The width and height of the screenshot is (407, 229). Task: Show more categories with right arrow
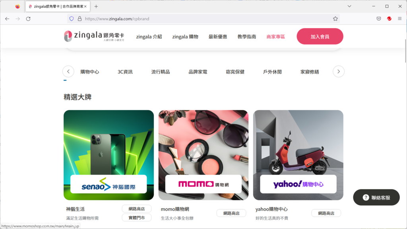(x=339, y=71)
